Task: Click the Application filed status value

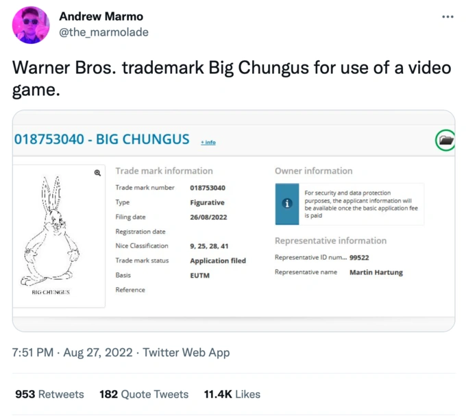Action: click(x=218, y=260)
